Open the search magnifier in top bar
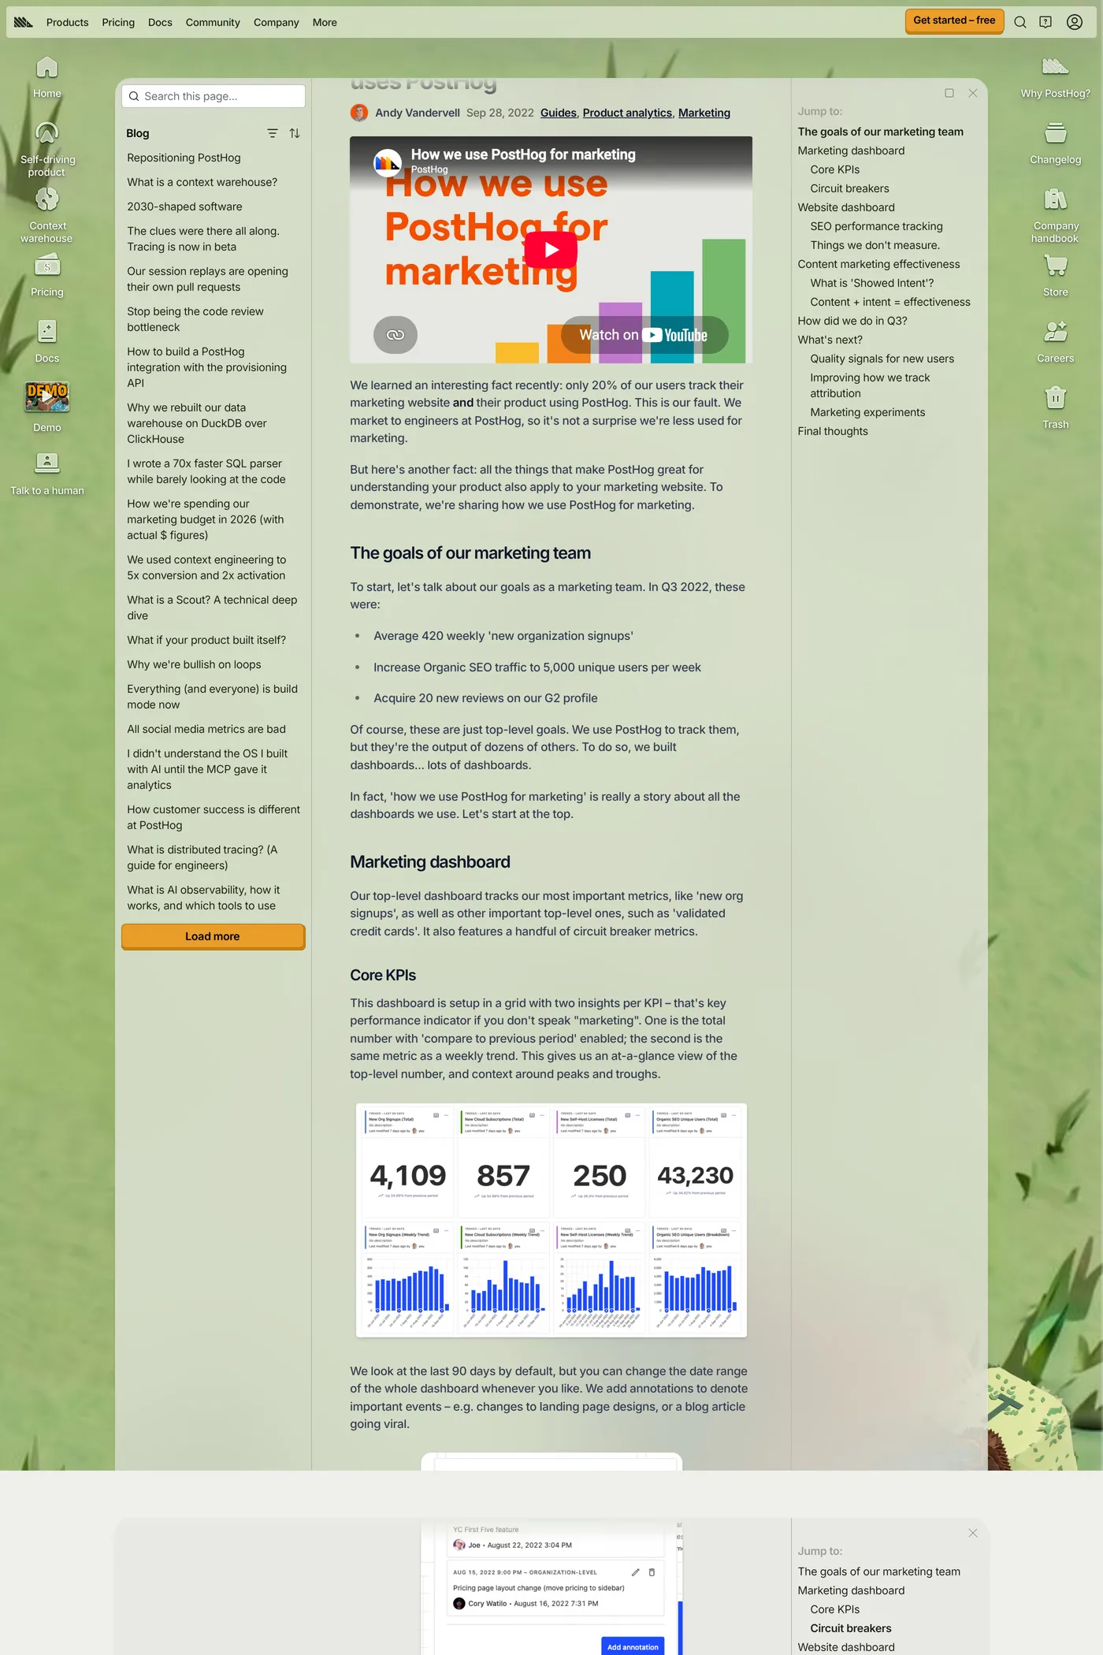 pos(1020,22)
